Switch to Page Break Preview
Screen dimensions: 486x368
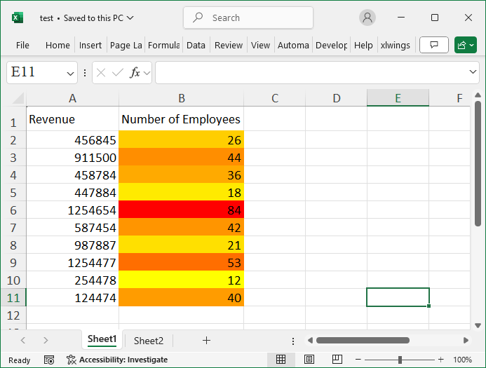(337, 360)
